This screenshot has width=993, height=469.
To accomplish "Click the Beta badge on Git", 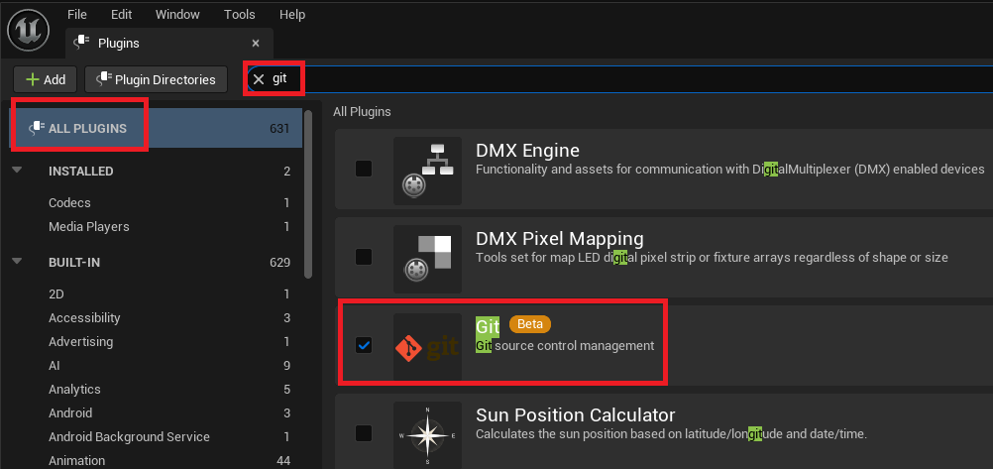I will [530, 324].
